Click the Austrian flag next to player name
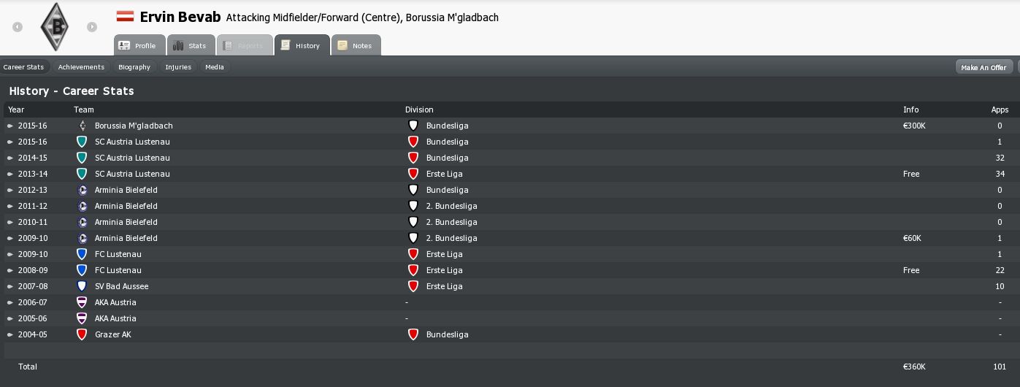Image resolution: width=1020 pixels, height=387 pixels. click(125, 16)
